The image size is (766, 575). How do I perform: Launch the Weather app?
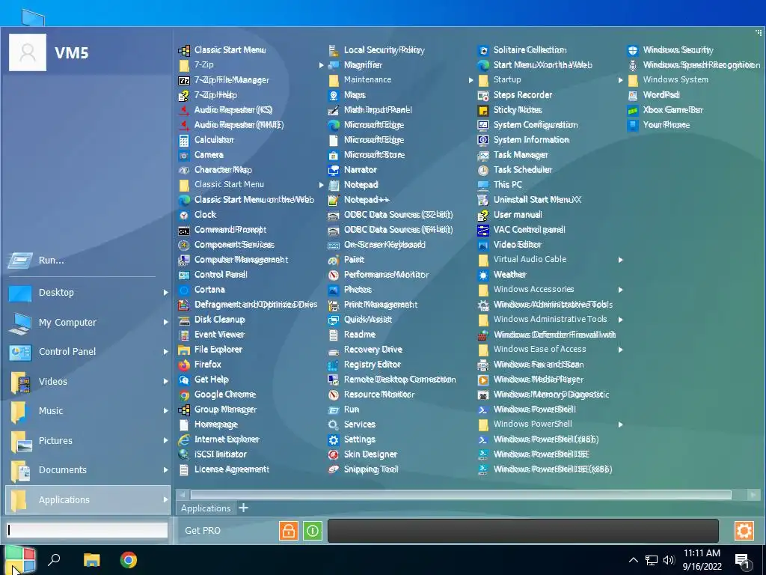502,275
